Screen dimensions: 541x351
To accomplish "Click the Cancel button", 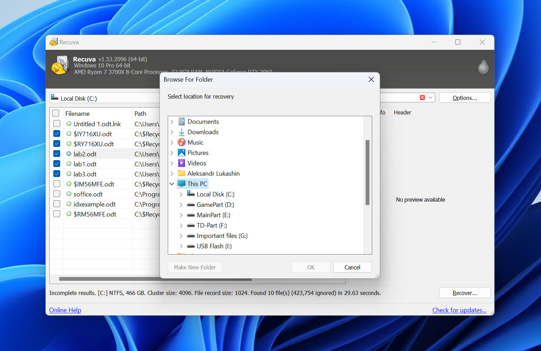I will [352, 267].
